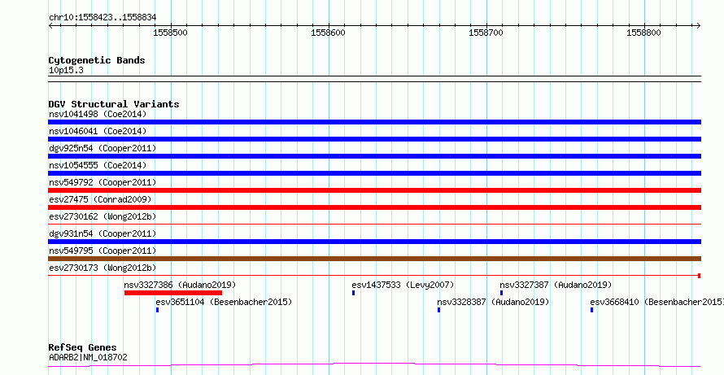Click the blue dgv931n54 variant bar
This screenshot has height=375, width=724.
[374, 242]
